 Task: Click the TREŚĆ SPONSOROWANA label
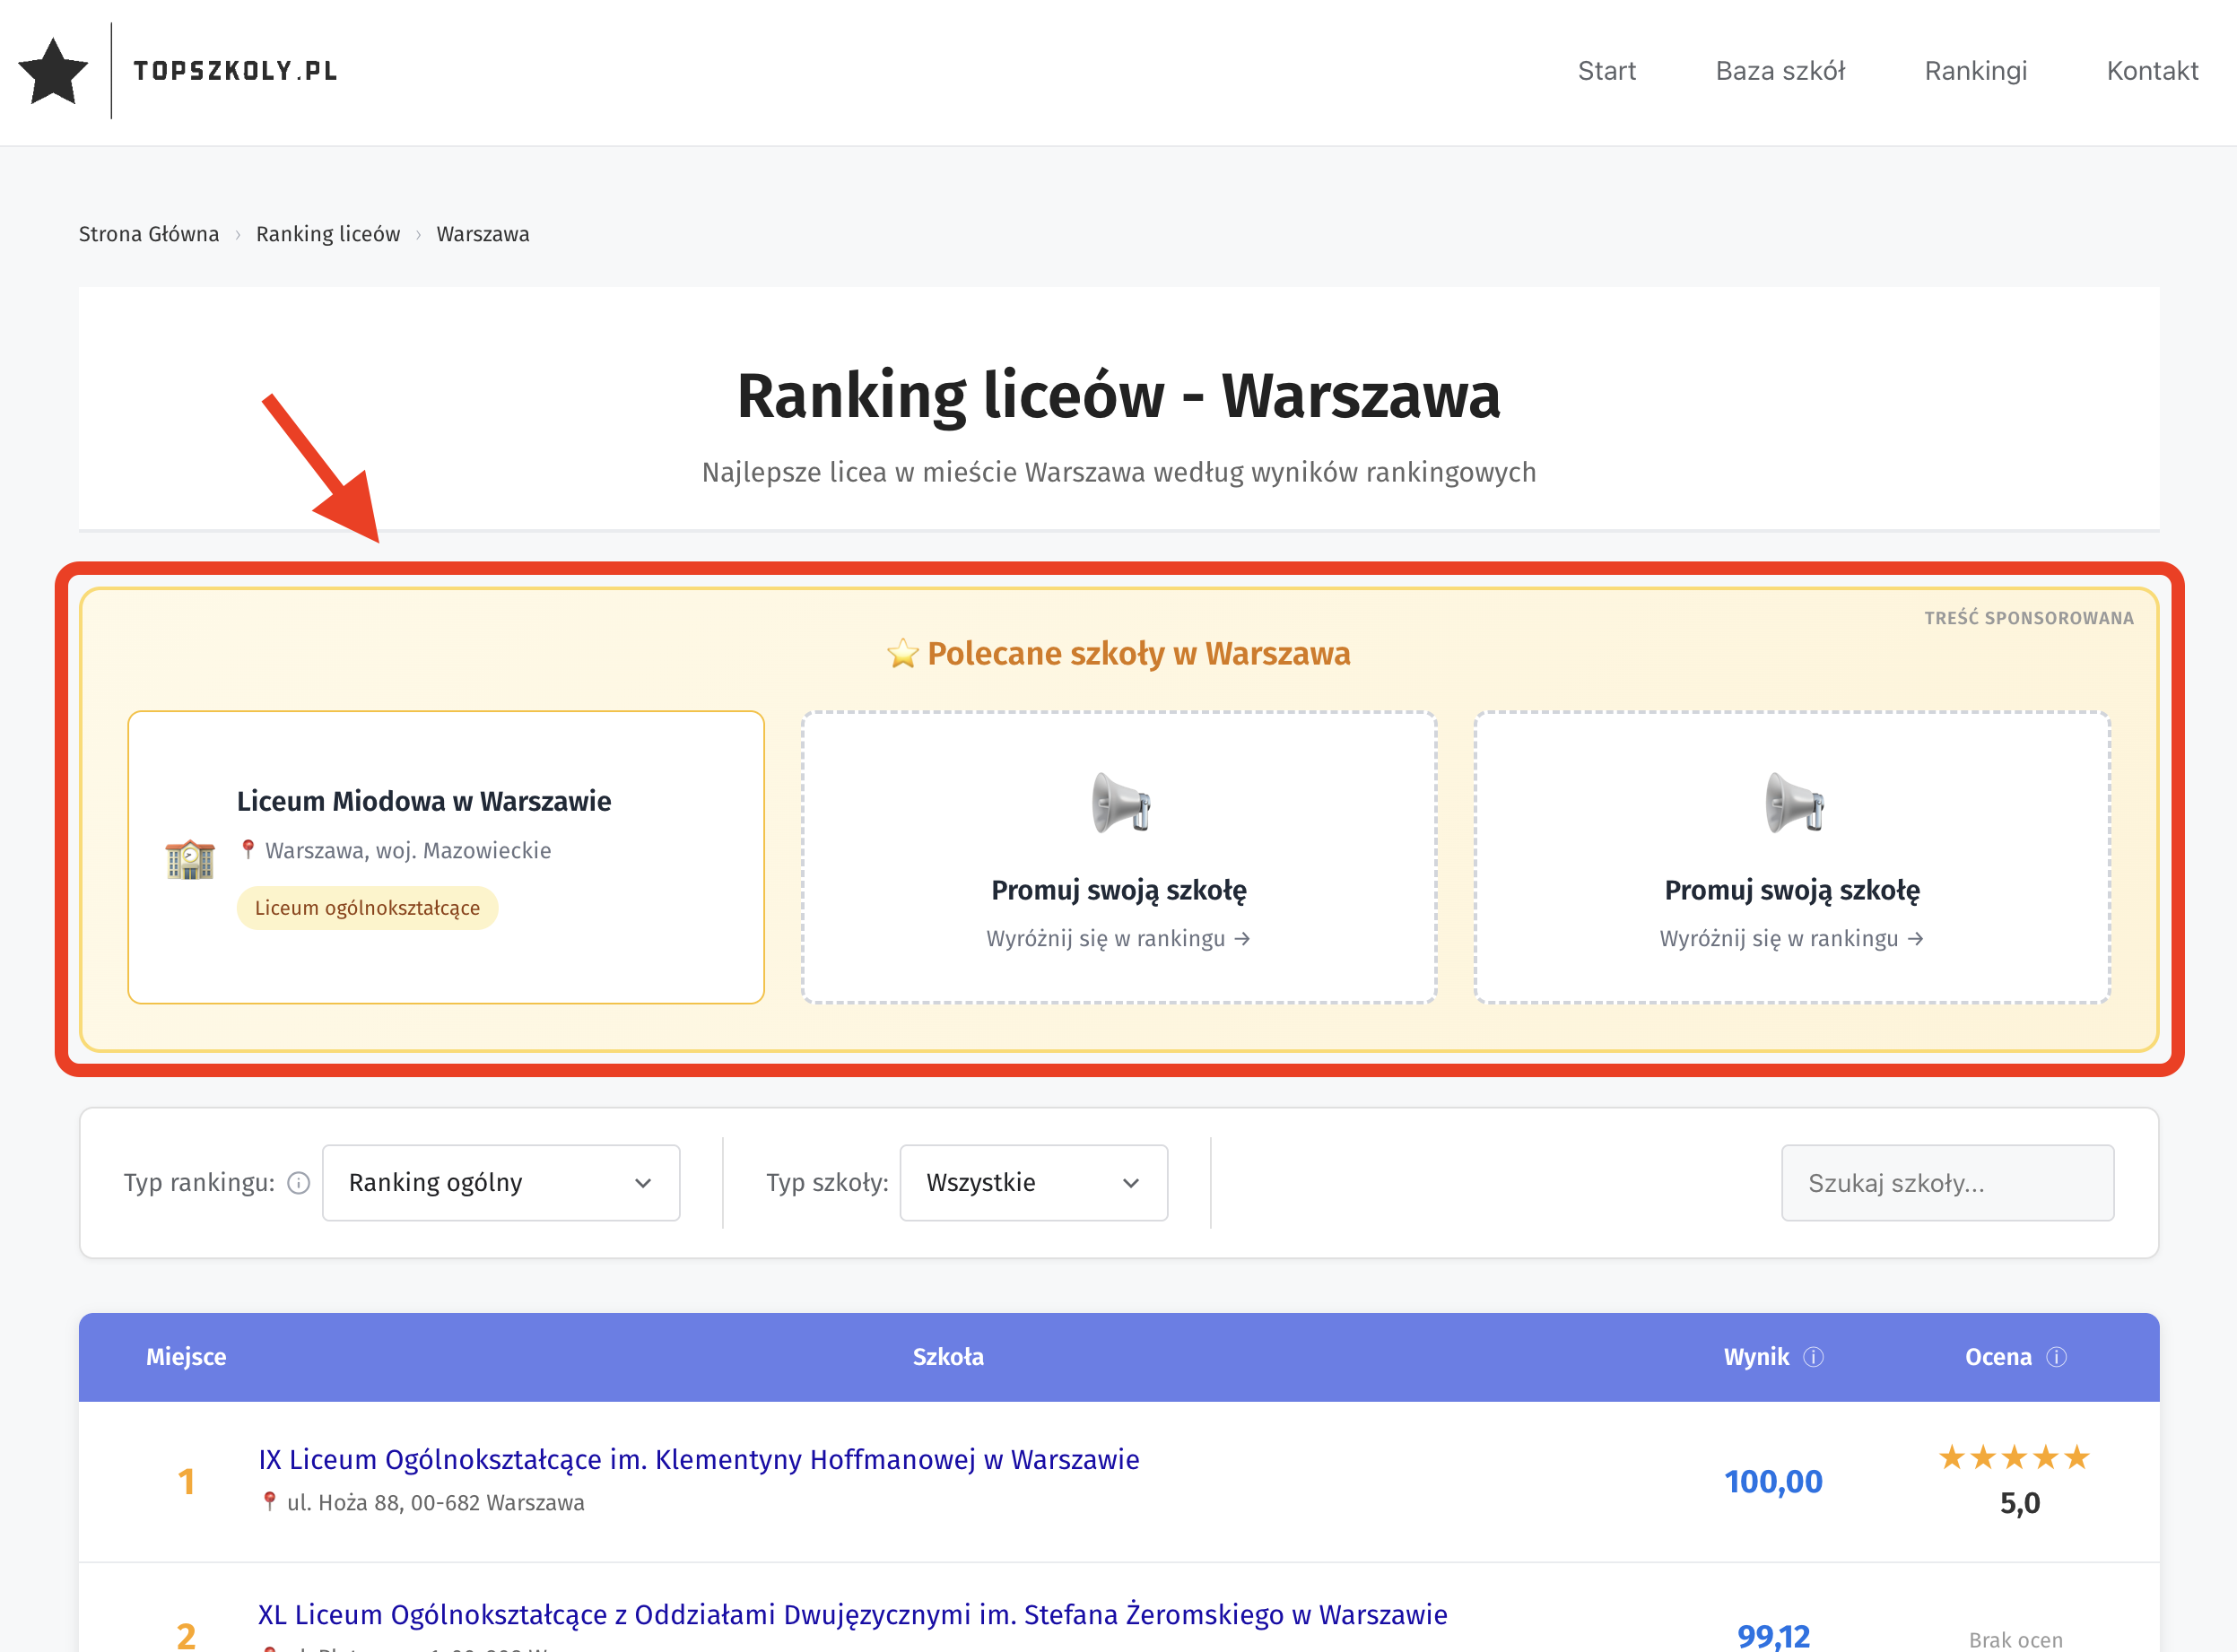click(x=2029, y=618)
